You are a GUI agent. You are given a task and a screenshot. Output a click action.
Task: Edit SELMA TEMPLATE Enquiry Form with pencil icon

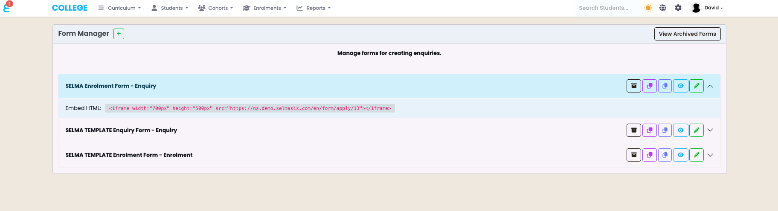pyautogui.click(x=697, y=130)
